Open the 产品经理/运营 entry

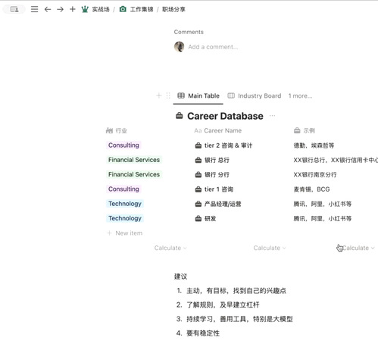223,204
